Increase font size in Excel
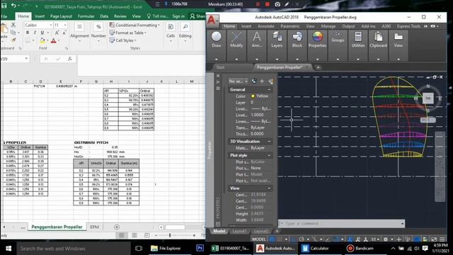This screenshot has width=453, height=255. click(57, 33)
